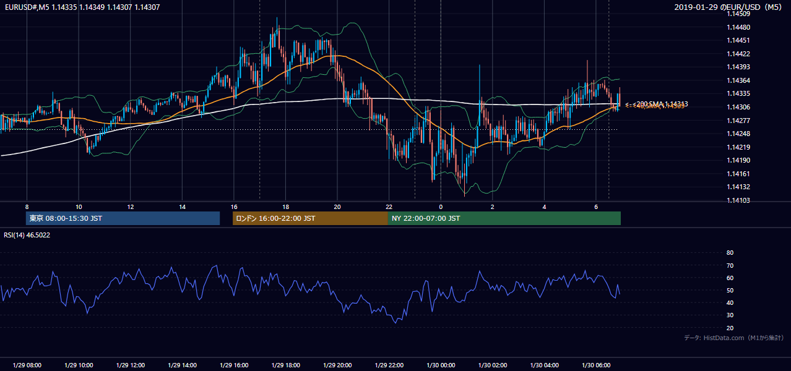Select the 1/29 18:00 time label

(x=285, y=365)
